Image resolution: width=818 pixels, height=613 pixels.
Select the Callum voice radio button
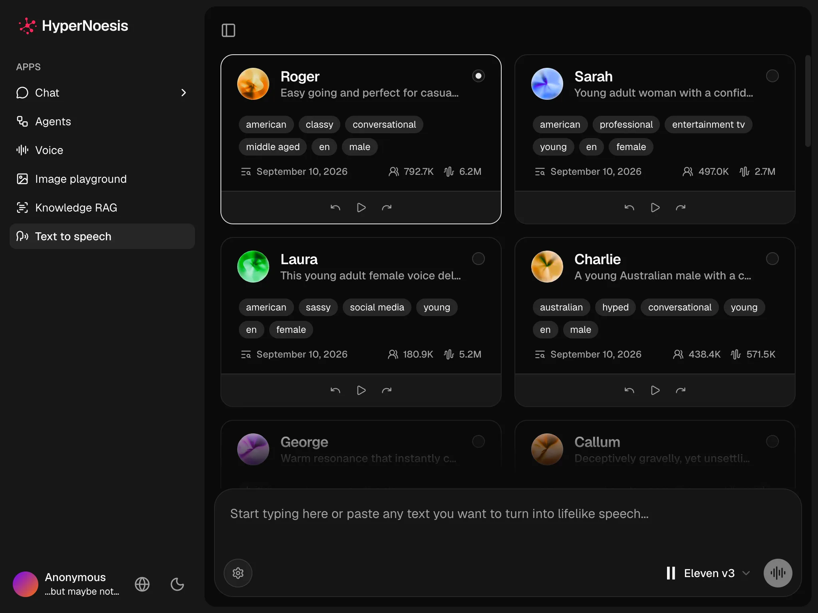(772, 441)
